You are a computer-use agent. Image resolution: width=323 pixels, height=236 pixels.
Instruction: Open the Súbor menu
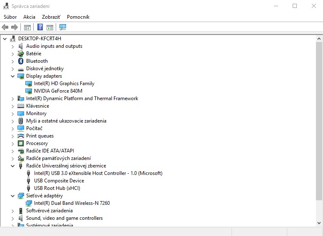click(10, 17)
